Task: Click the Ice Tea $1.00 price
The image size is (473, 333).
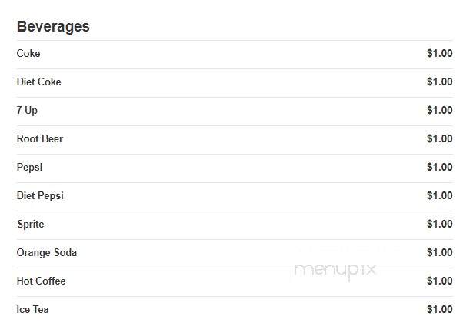Action: 439,309
